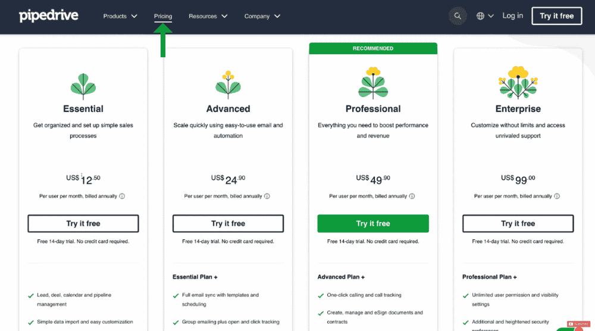Click the Essential plan heading
The image size is (595, 331).
click(x=83, y=109)
